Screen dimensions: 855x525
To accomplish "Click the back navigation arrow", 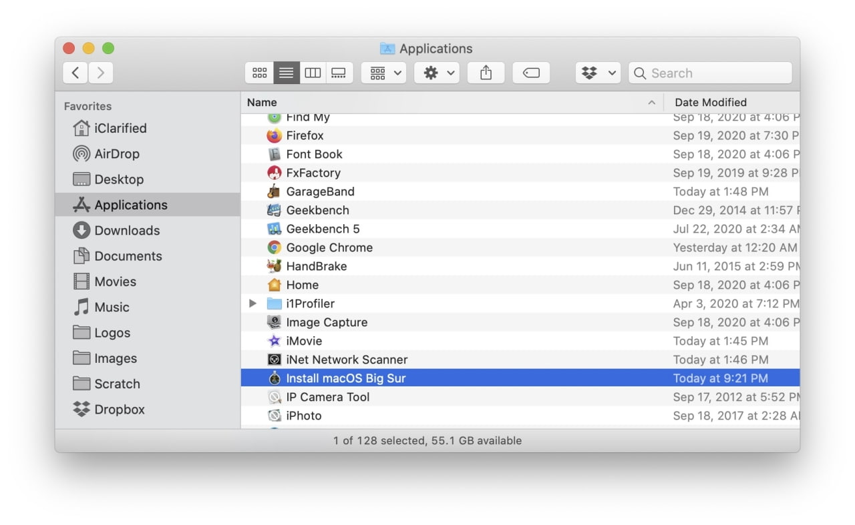I will tap(75, 72).
